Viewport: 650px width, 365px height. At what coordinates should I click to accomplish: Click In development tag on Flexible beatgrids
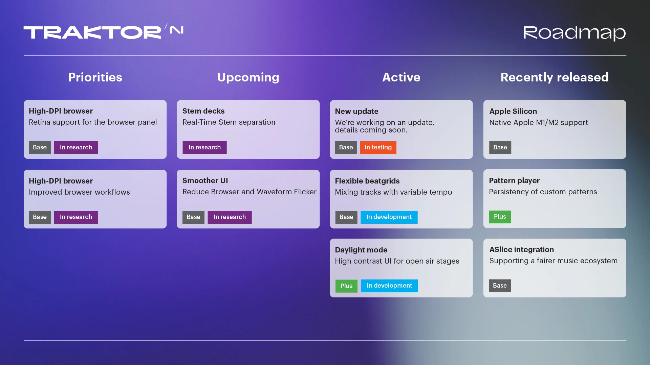389,217
